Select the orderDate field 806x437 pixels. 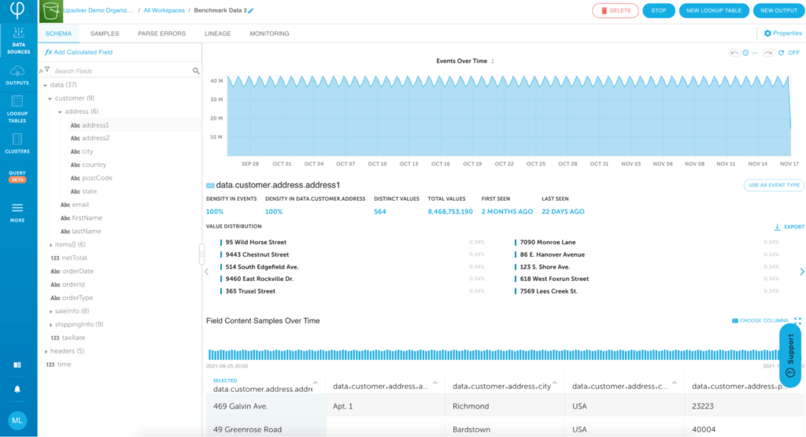(x=72, y=272)
